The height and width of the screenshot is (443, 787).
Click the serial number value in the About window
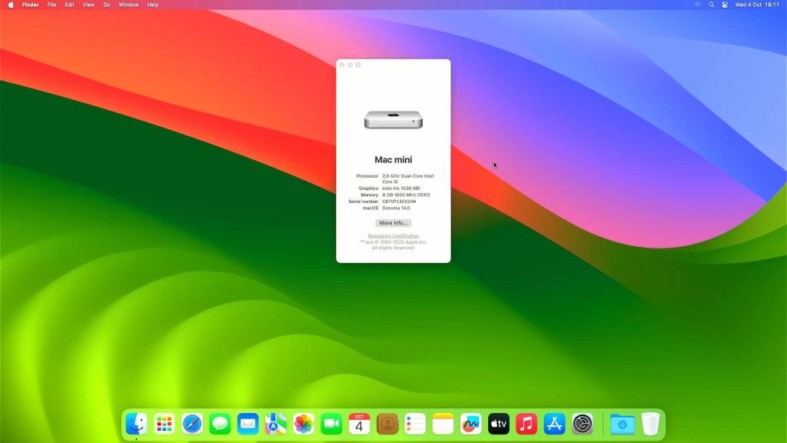[x=399, y=202]
